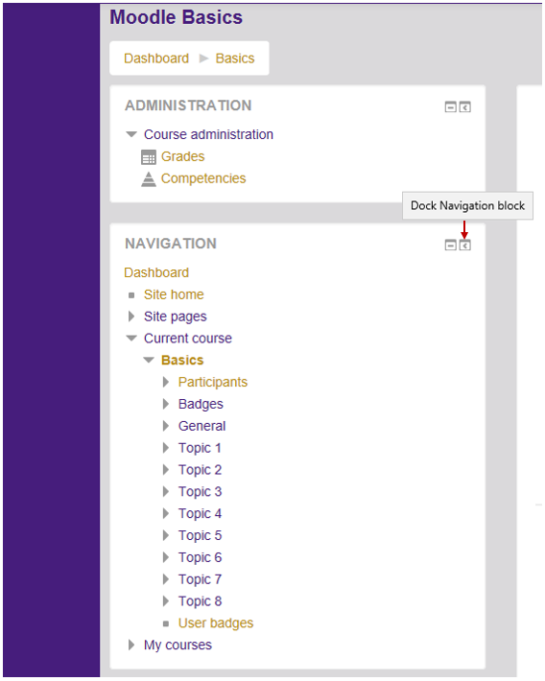The image size is (545, 681).
Task: Select Topic 8 label
Action: 200,601
